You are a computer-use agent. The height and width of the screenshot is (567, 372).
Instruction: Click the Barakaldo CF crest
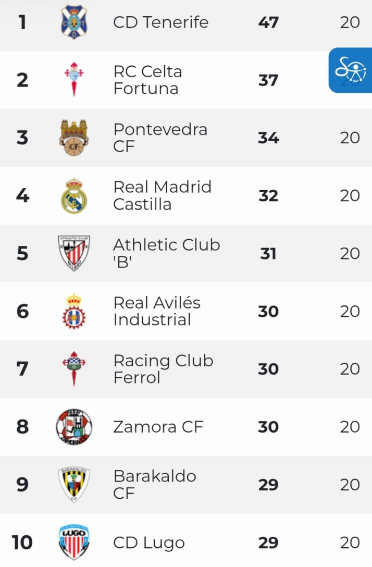(74, 485)
